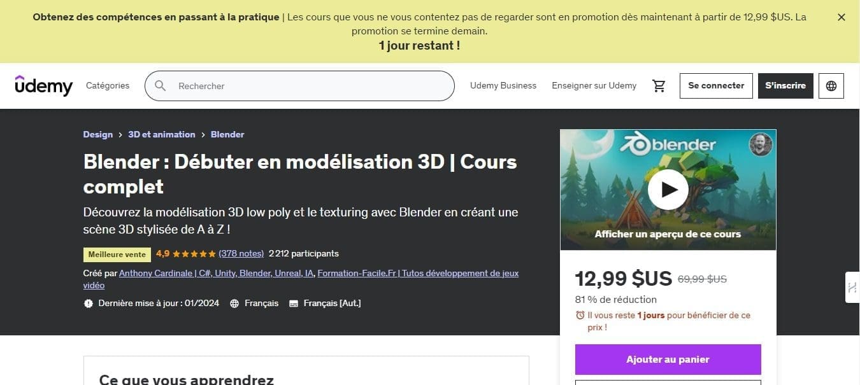This screenshot has height=385, width=860.
Task: Close the yellow promotion banner
Action: click(841, 17)
